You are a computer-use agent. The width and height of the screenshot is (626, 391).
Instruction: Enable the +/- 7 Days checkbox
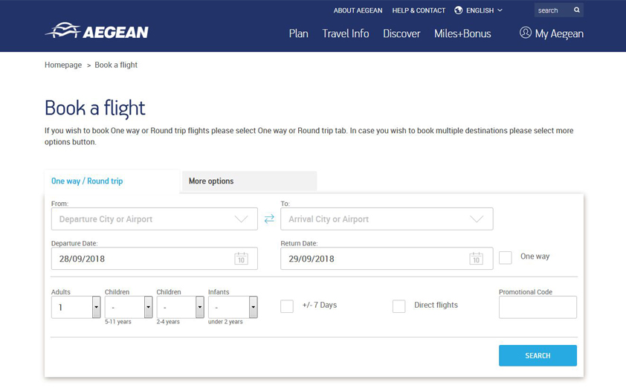(287, 306)
